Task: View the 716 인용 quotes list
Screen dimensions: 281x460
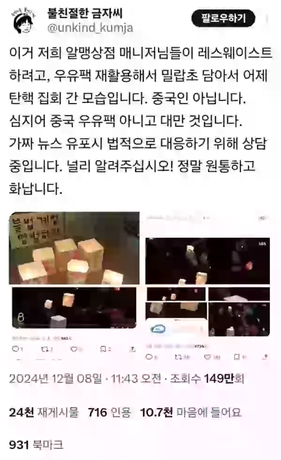Action: (x=110, y=412)
